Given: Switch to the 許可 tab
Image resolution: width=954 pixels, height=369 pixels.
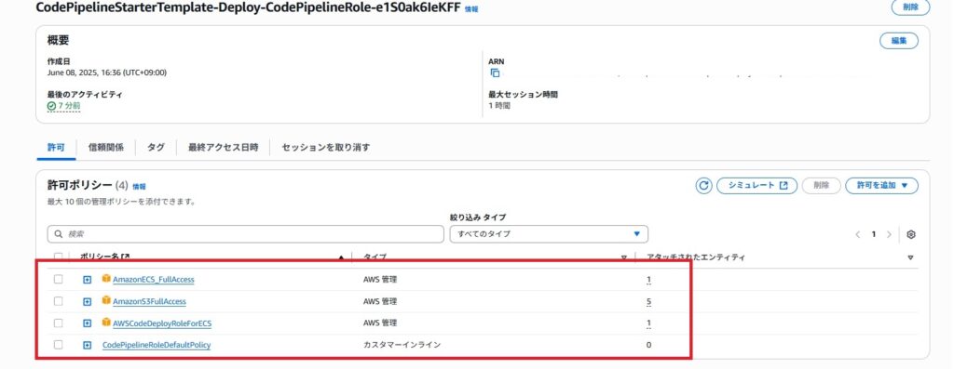Looking at the screenshot, I should 56,148.
